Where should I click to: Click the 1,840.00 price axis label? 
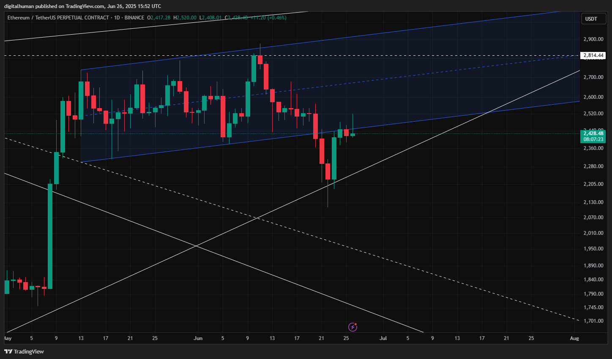tap(593, 280)
